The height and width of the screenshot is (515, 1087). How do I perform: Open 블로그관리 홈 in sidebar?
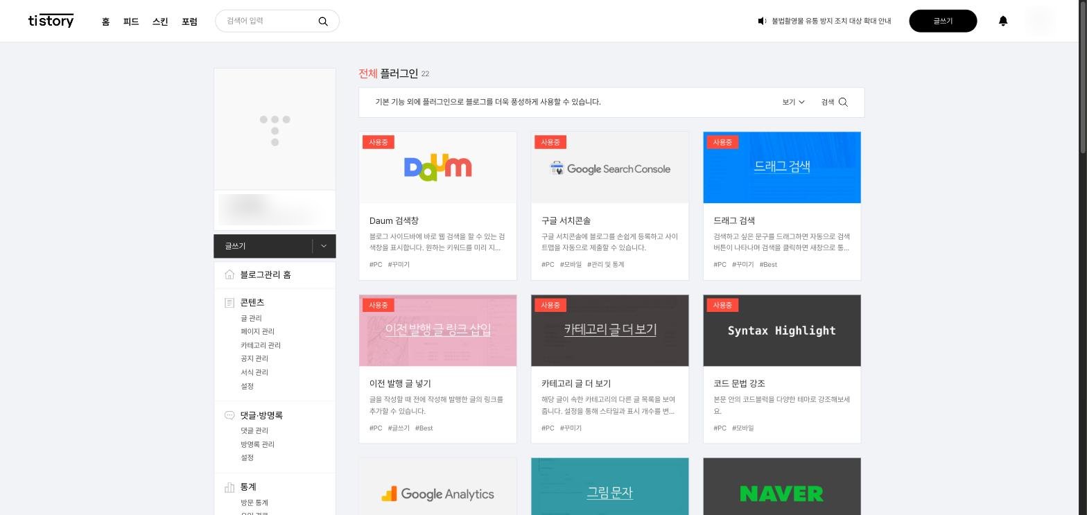pos(266,274)
